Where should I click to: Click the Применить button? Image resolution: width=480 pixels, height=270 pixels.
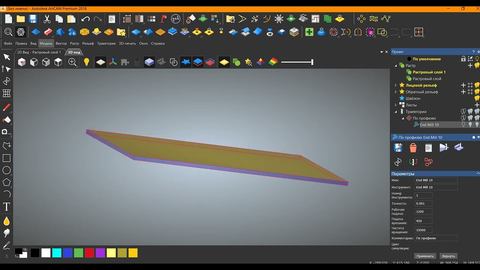pos(425,256)
